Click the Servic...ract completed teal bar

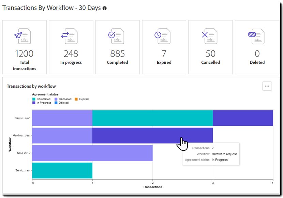(x=62, y=170)
